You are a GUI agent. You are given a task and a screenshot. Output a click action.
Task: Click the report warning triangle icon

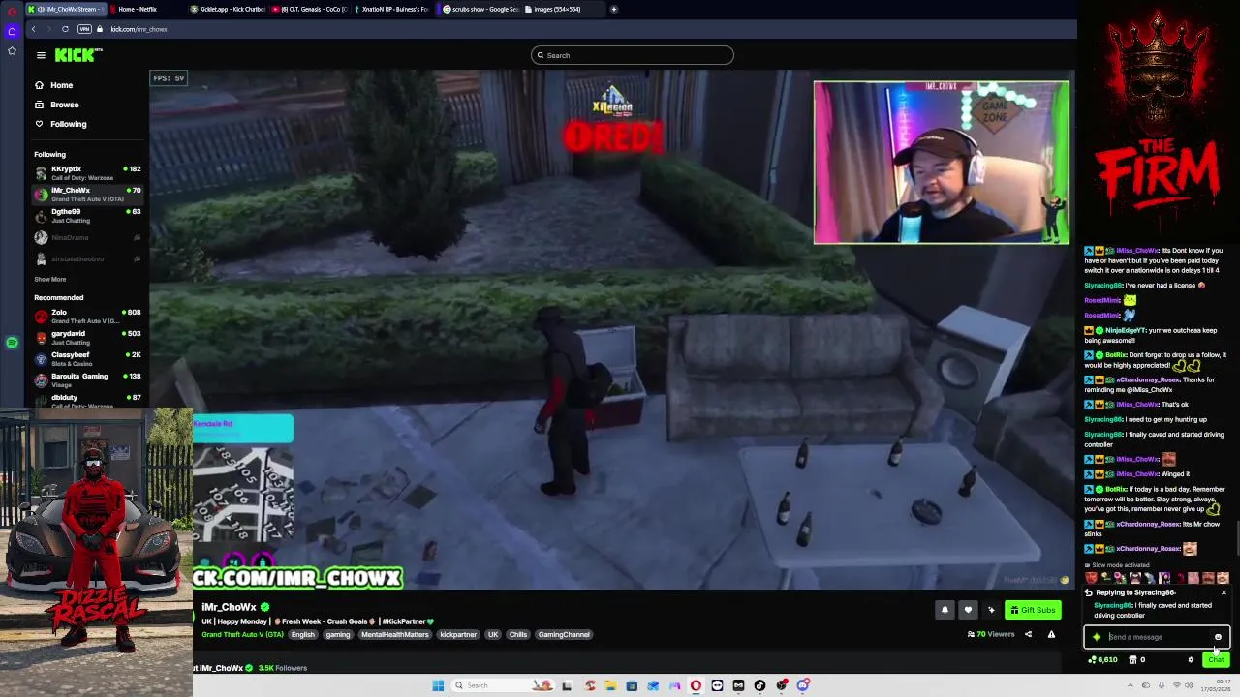(1051, 634)
